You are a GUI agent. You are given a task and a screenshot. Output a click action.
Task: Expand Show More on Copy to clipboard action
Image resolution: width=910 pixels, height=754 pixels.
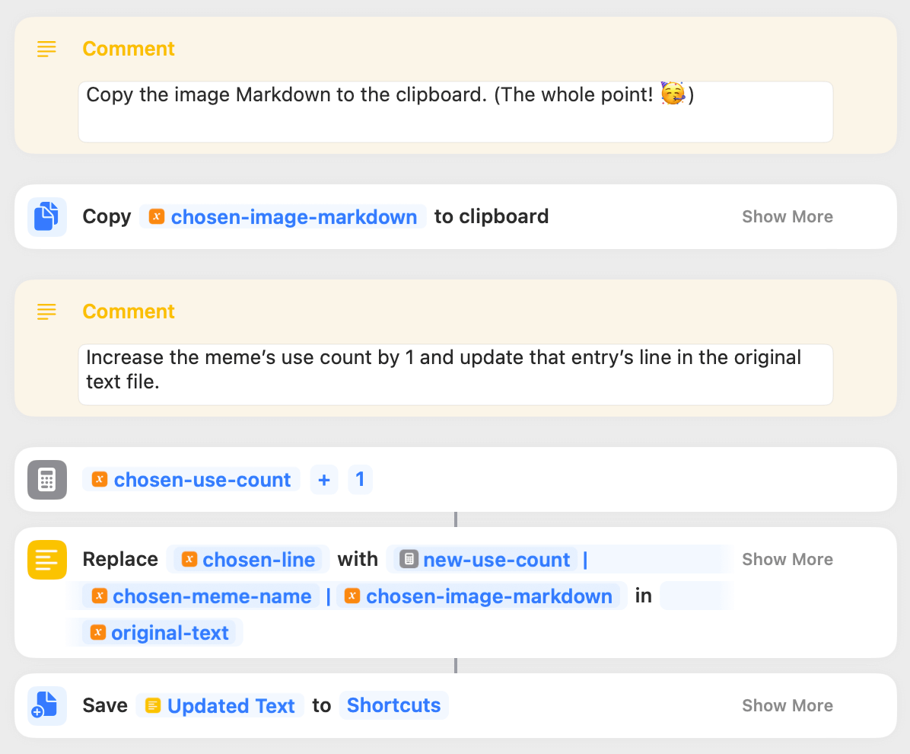coord(787,216)
